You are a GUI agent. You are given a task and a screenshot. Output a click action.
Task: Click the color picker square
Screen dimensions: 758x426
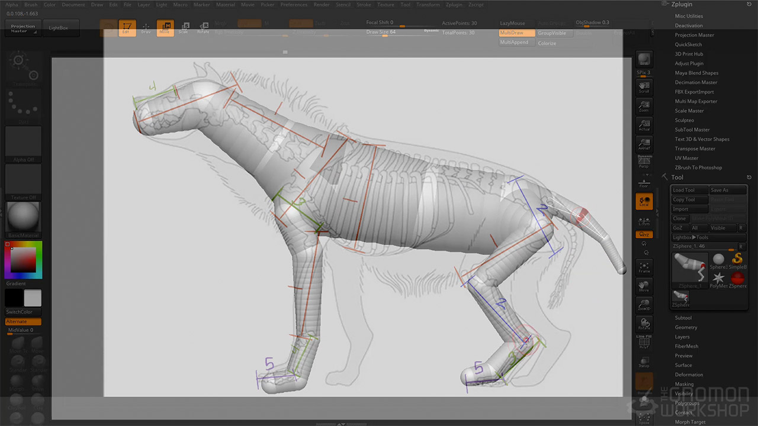click(23, 260)
